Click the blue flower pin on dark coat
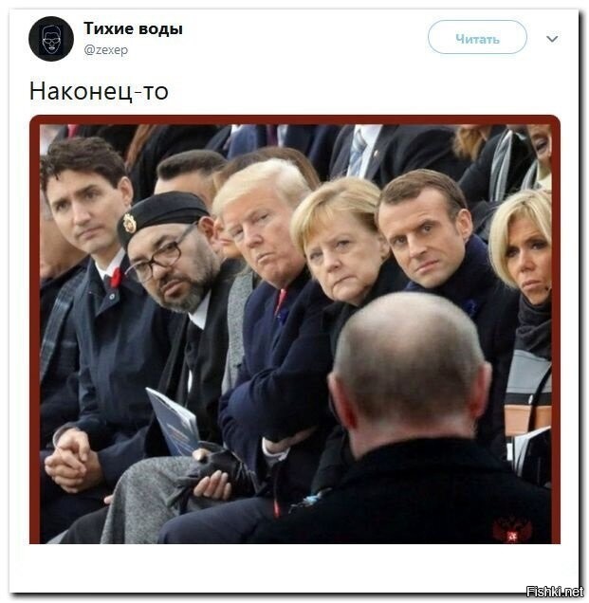 pos(470,308)
